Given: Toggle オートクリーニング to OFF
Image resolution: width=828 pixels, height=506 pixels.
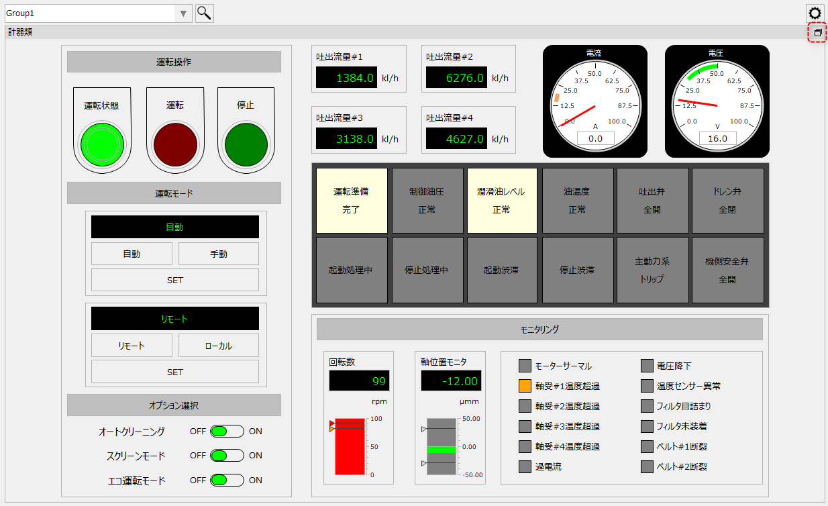Looking at the screenshot, I should [226, 431].
